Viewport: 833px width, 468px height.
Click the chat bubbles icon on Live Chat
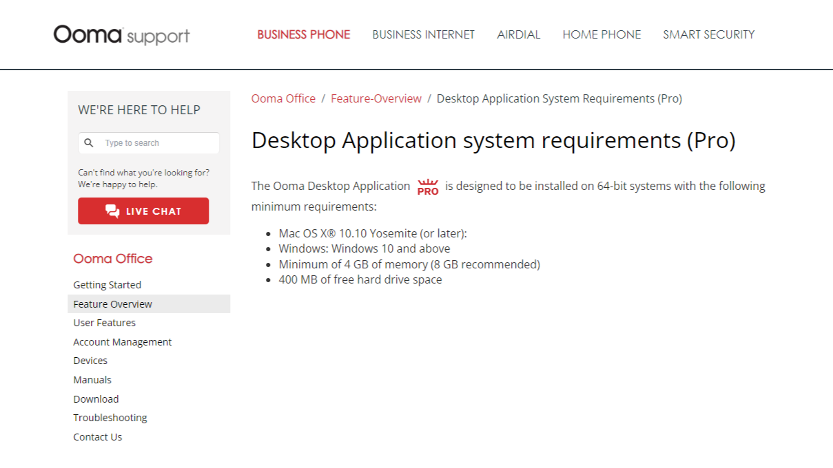(112, 211)
